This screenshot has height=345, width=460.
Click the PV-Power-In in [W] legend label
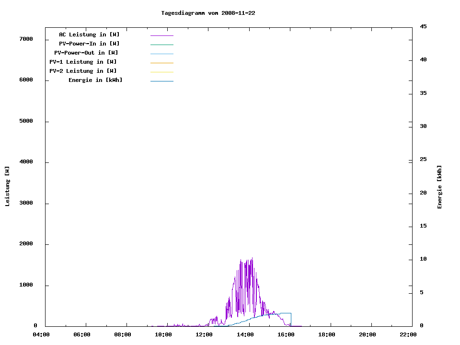92,44
